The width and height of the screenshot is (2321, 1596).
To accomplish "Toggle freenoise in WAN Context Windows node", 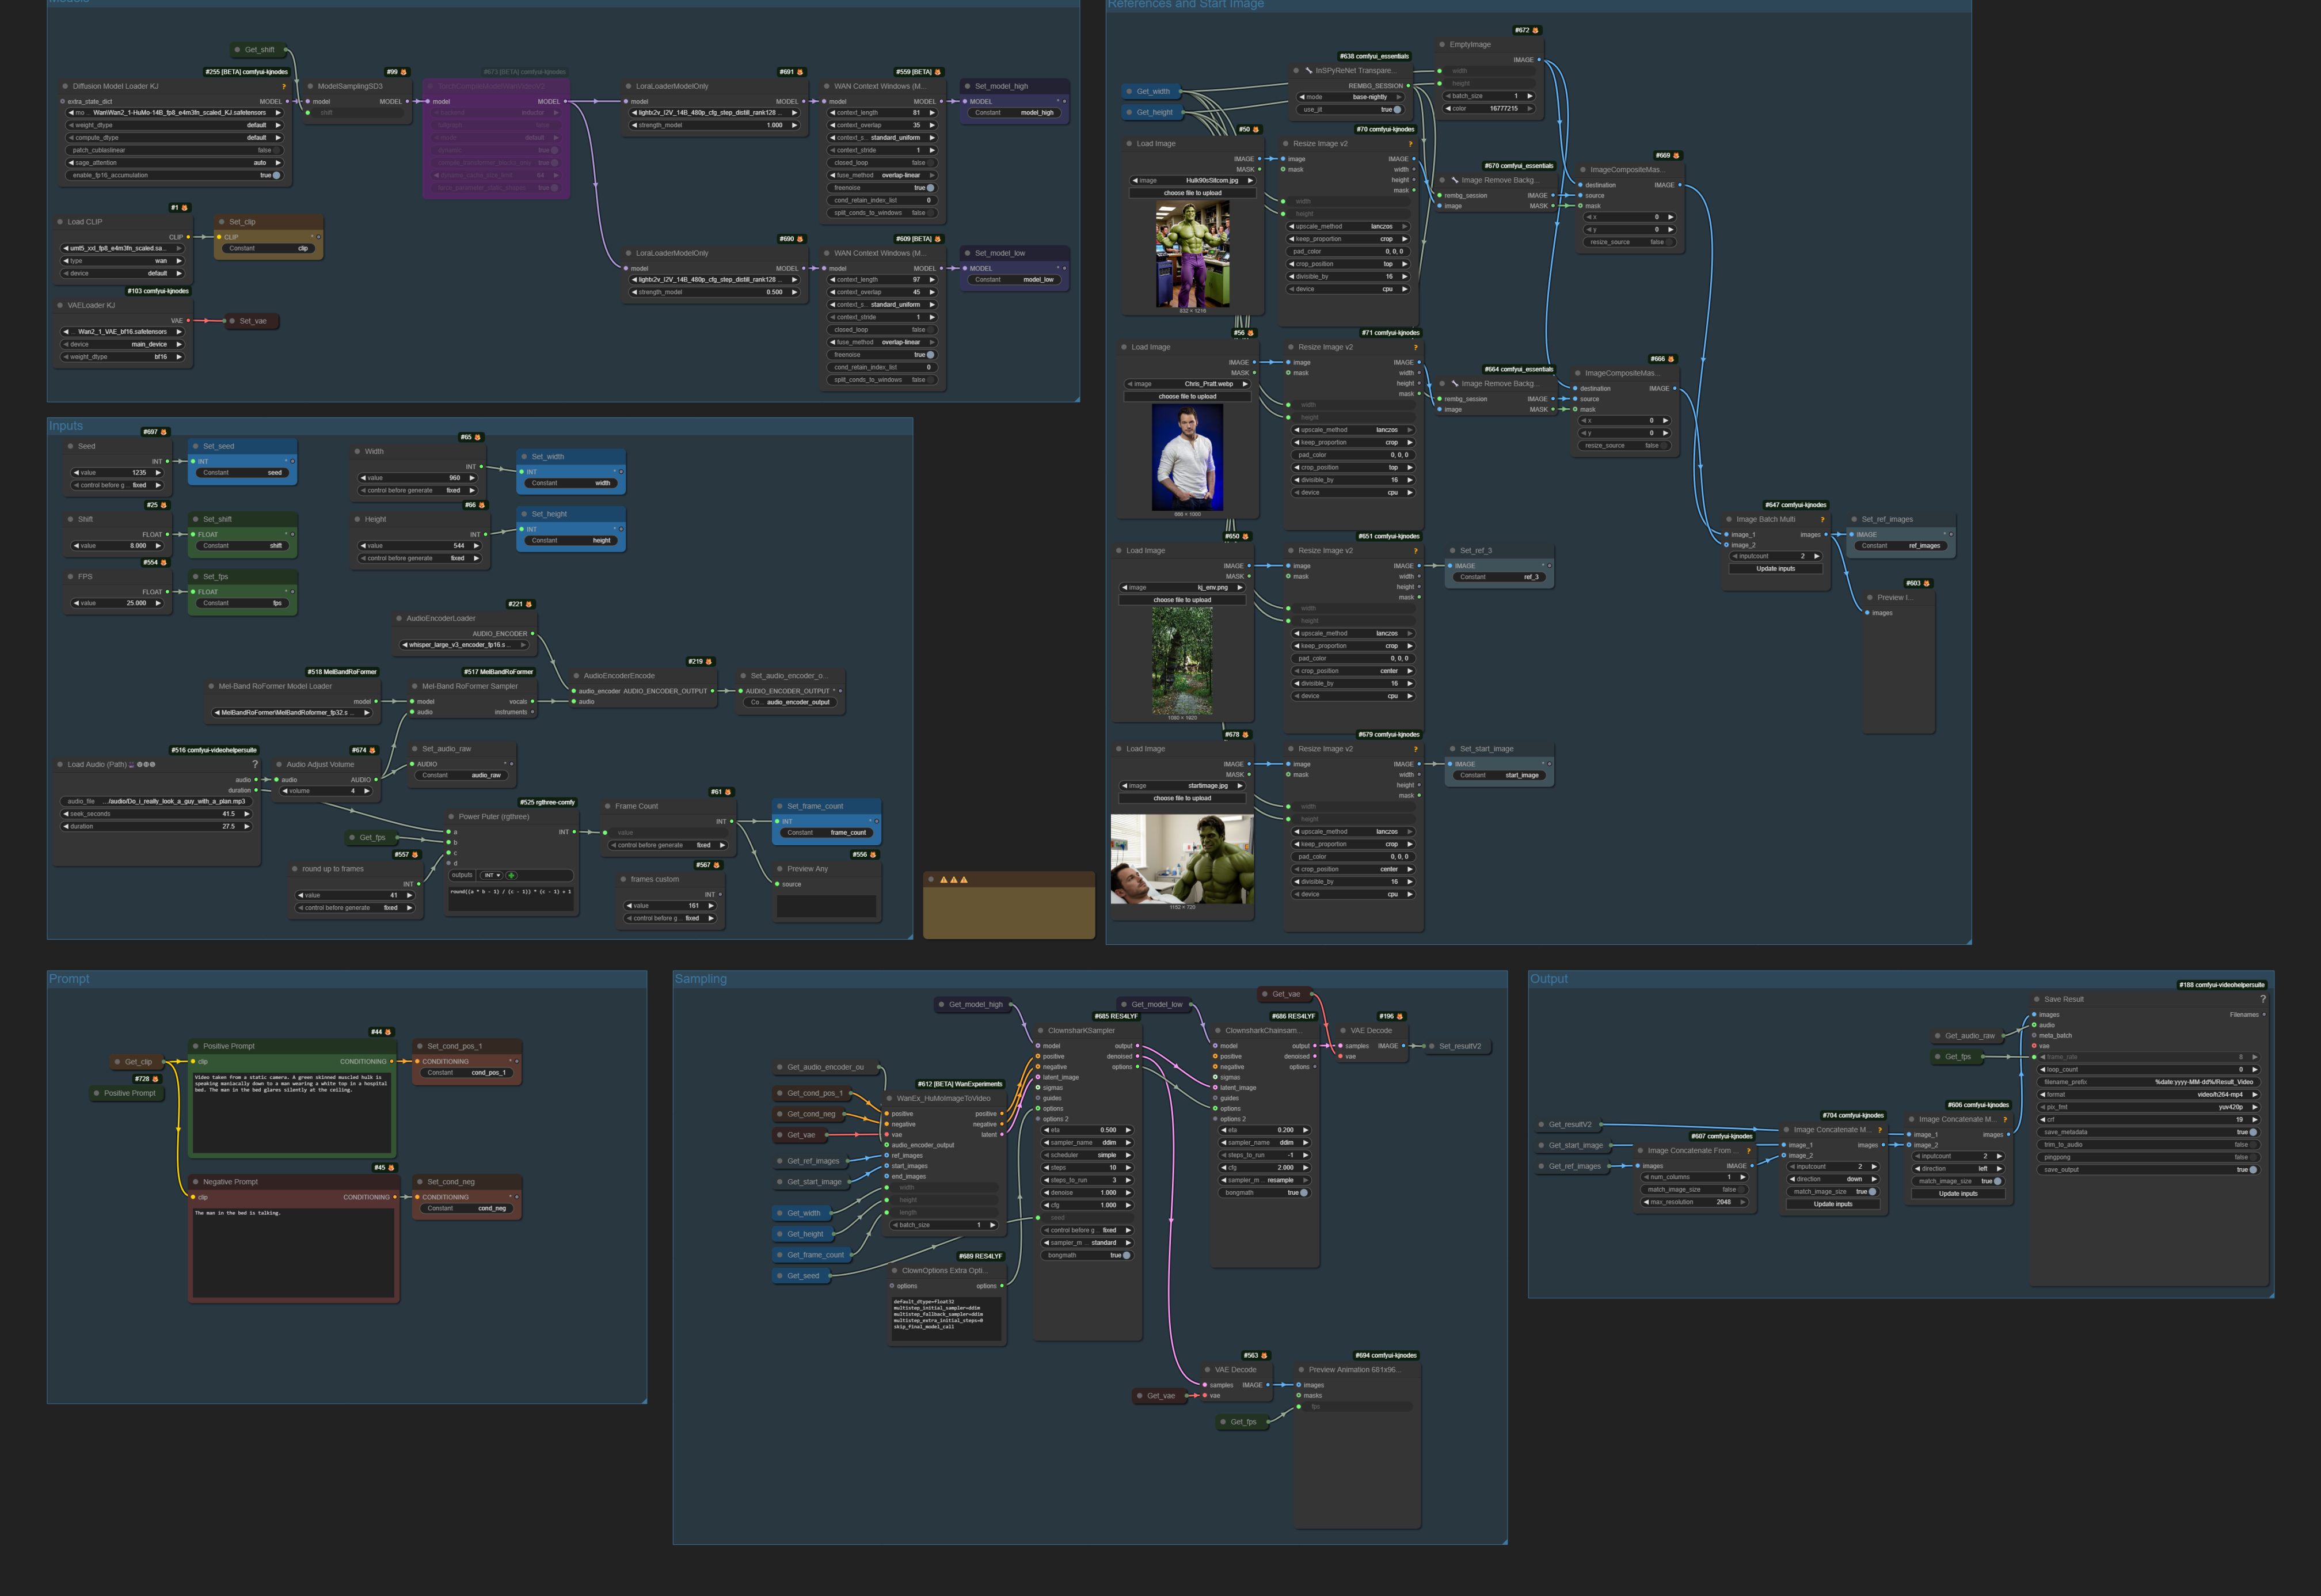I will [931, 189].
